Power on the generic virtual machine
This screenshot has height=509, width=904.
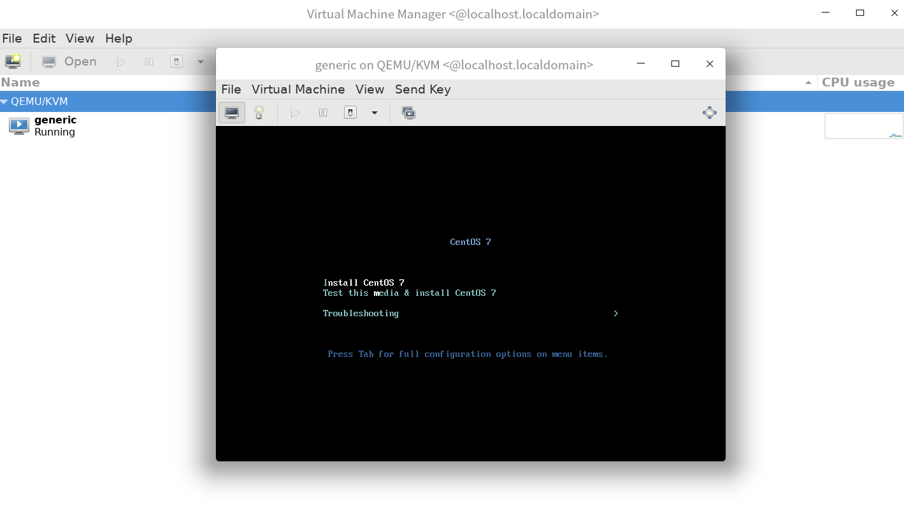tap(295, 113)
